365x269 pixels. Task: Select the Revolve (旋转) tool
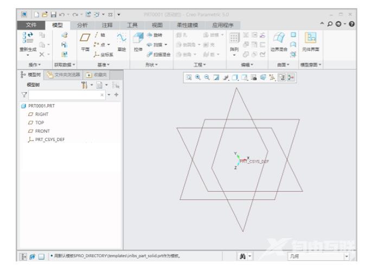click(x=155, y=35)
